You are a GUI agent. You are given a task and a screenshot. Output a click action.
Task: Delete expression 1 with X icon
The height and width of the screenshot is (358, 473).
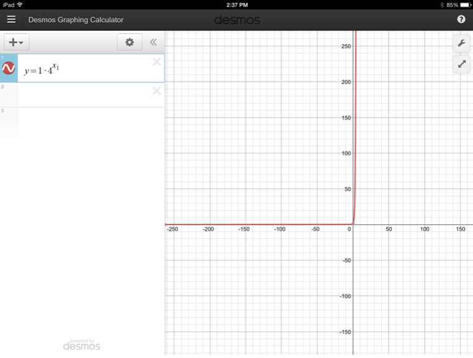tap(156, 62)
